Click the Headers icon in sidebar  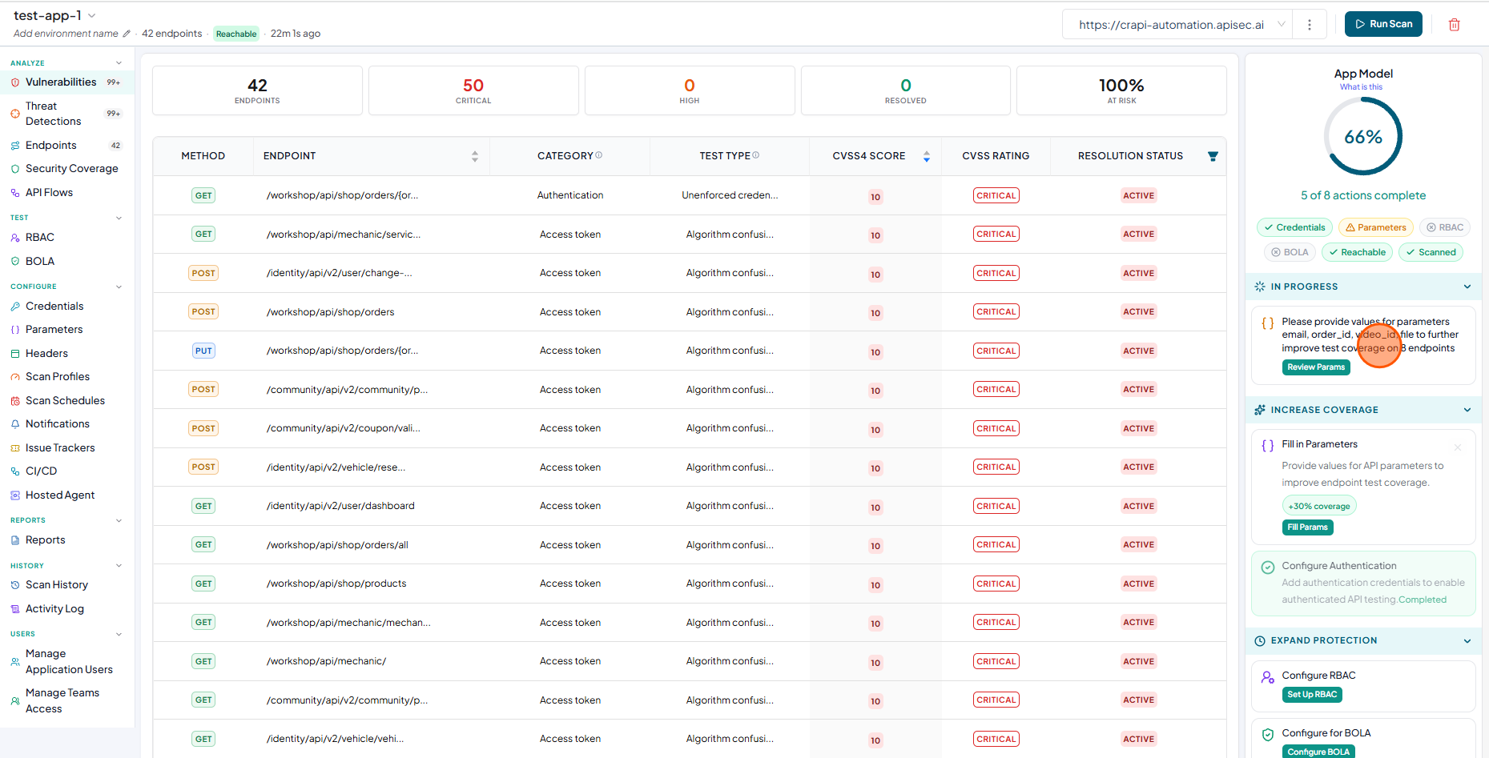click(15, 354)
